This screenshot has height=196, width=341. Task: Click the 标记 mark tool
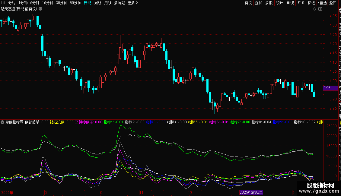(x=311, y=3)
